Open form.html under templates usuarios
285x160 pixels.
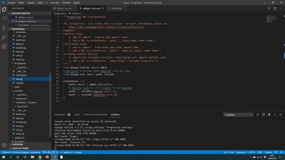click(x=22, y=106)
